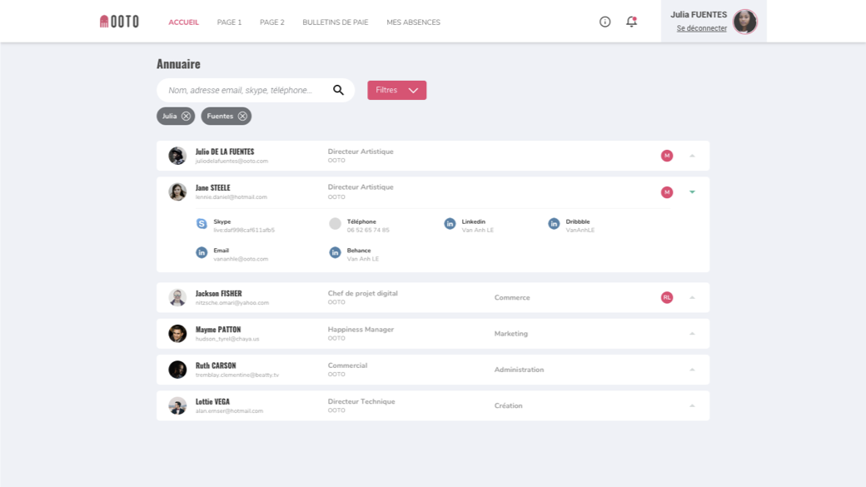The width and height of the screenshot is (866, 487).
Task: Click Ruth CARSON avatar
Action: tap(177, 370)
